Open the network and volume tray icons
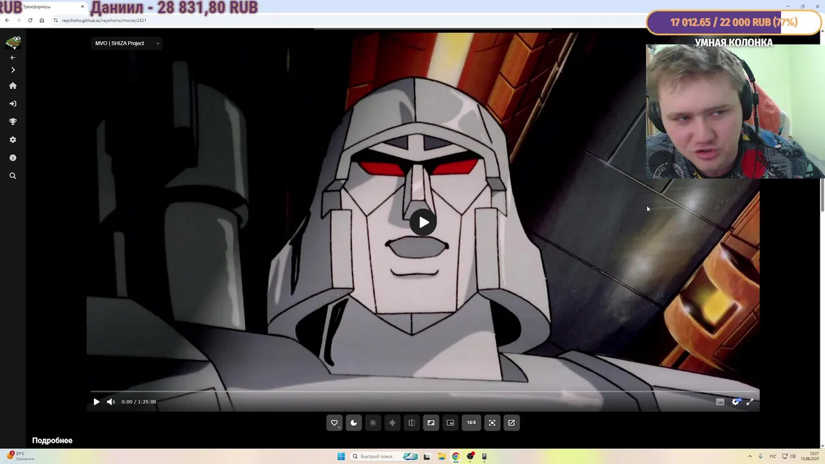 click(789, 456)
